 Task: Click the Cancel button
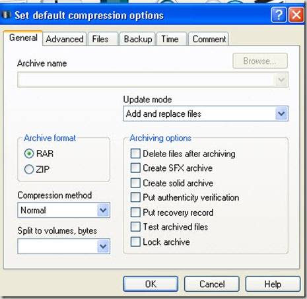212,284
